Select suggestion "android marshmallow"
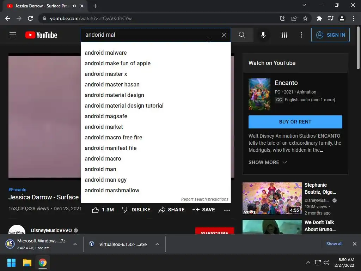The image size is (361, 271). click(155, 191)
